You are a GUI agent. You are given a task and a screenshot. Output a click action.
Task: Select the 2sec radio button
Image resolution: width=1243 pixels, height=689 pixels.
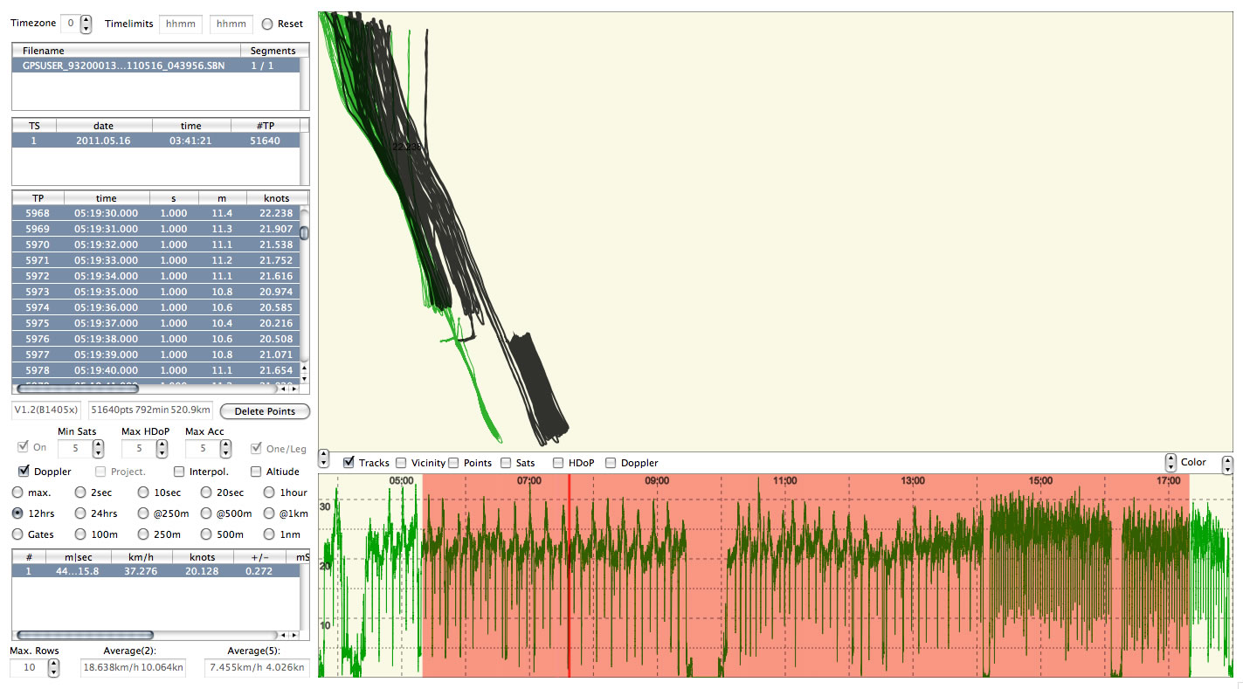81,493
